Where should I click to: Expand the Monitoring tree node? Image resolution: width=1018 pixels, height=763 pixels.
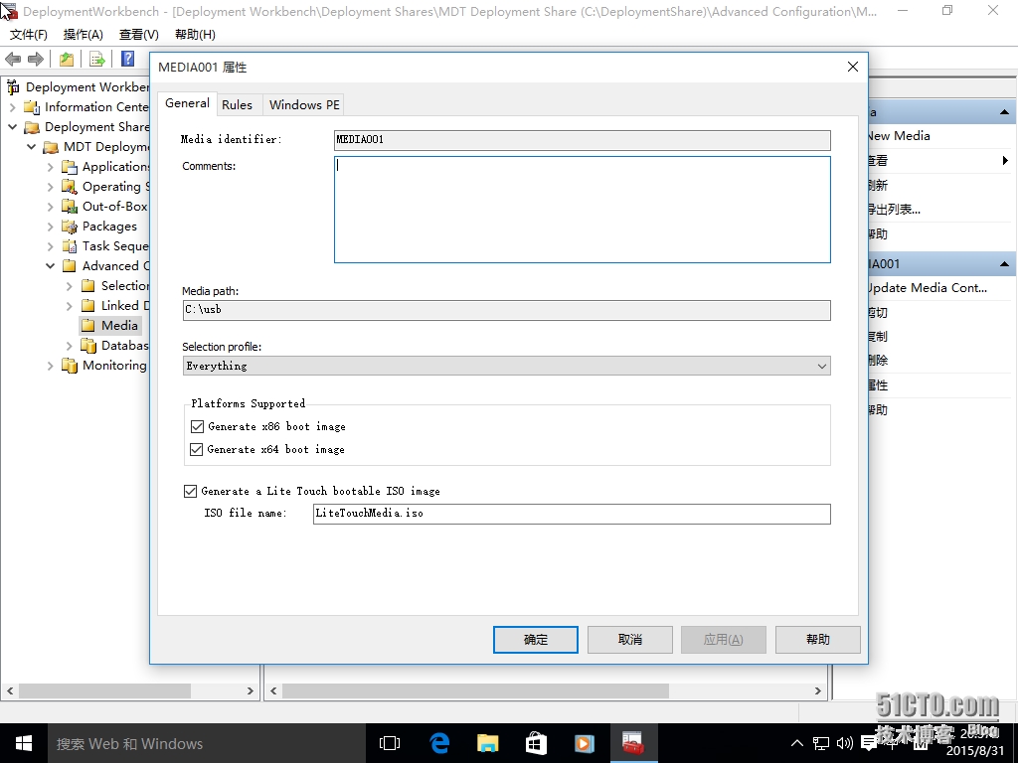tap(50, 366)
